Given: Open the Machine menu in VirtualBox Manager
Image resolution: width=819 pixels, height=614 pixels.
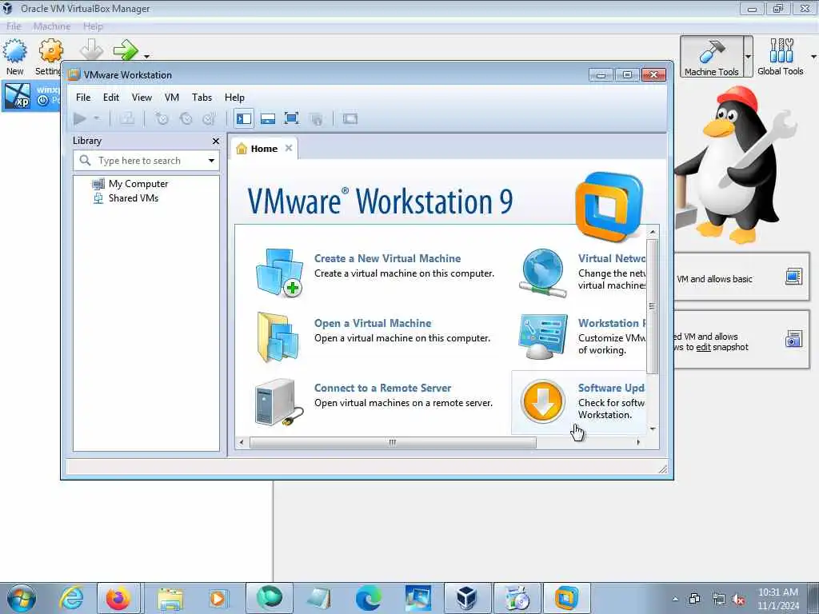Looking at the screenshot, I should click(52, 26).
